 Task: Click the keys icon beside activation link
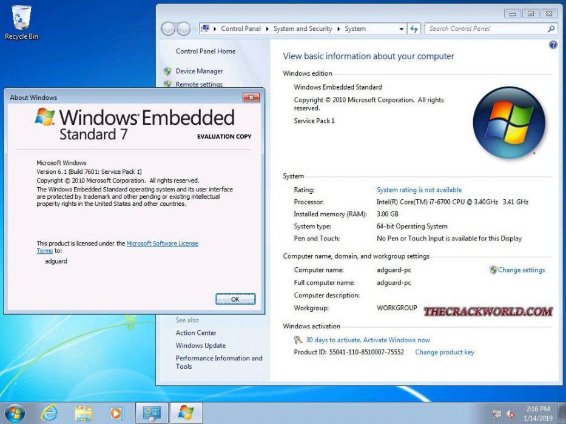coord(298,340)
